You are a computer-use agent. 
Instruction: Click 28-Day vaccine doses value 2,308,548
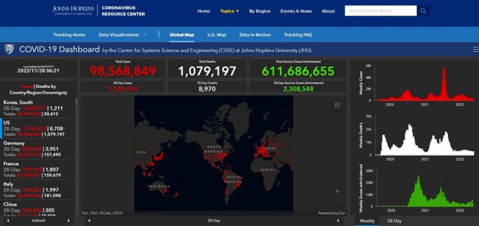tap(298, 88)
